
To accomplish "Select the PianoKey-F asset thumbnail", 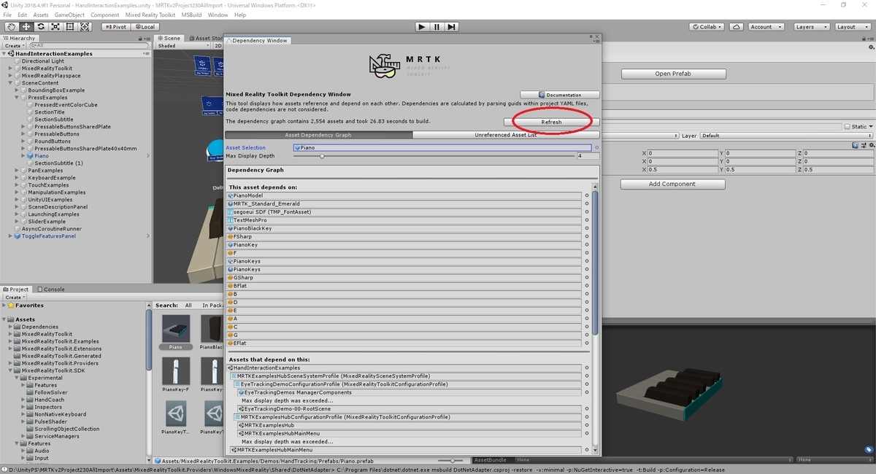I will pyautogui.click(x=176, y=371).
